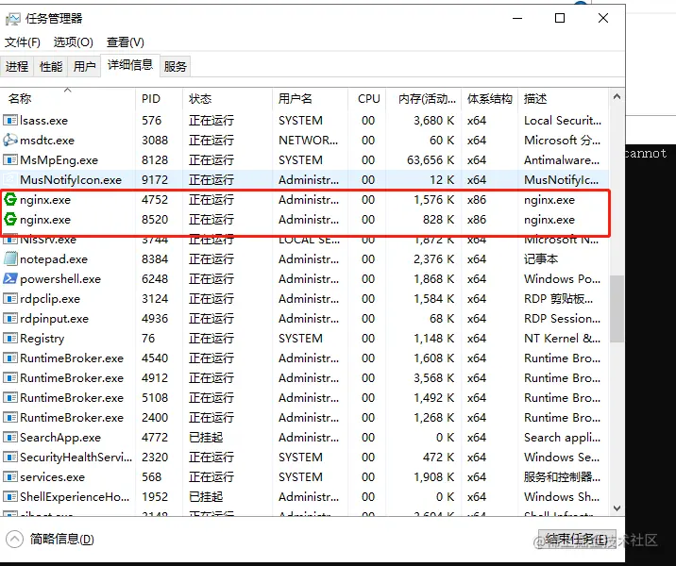
Task: Click the SecurityHealthService process icon
Action: 10,457
